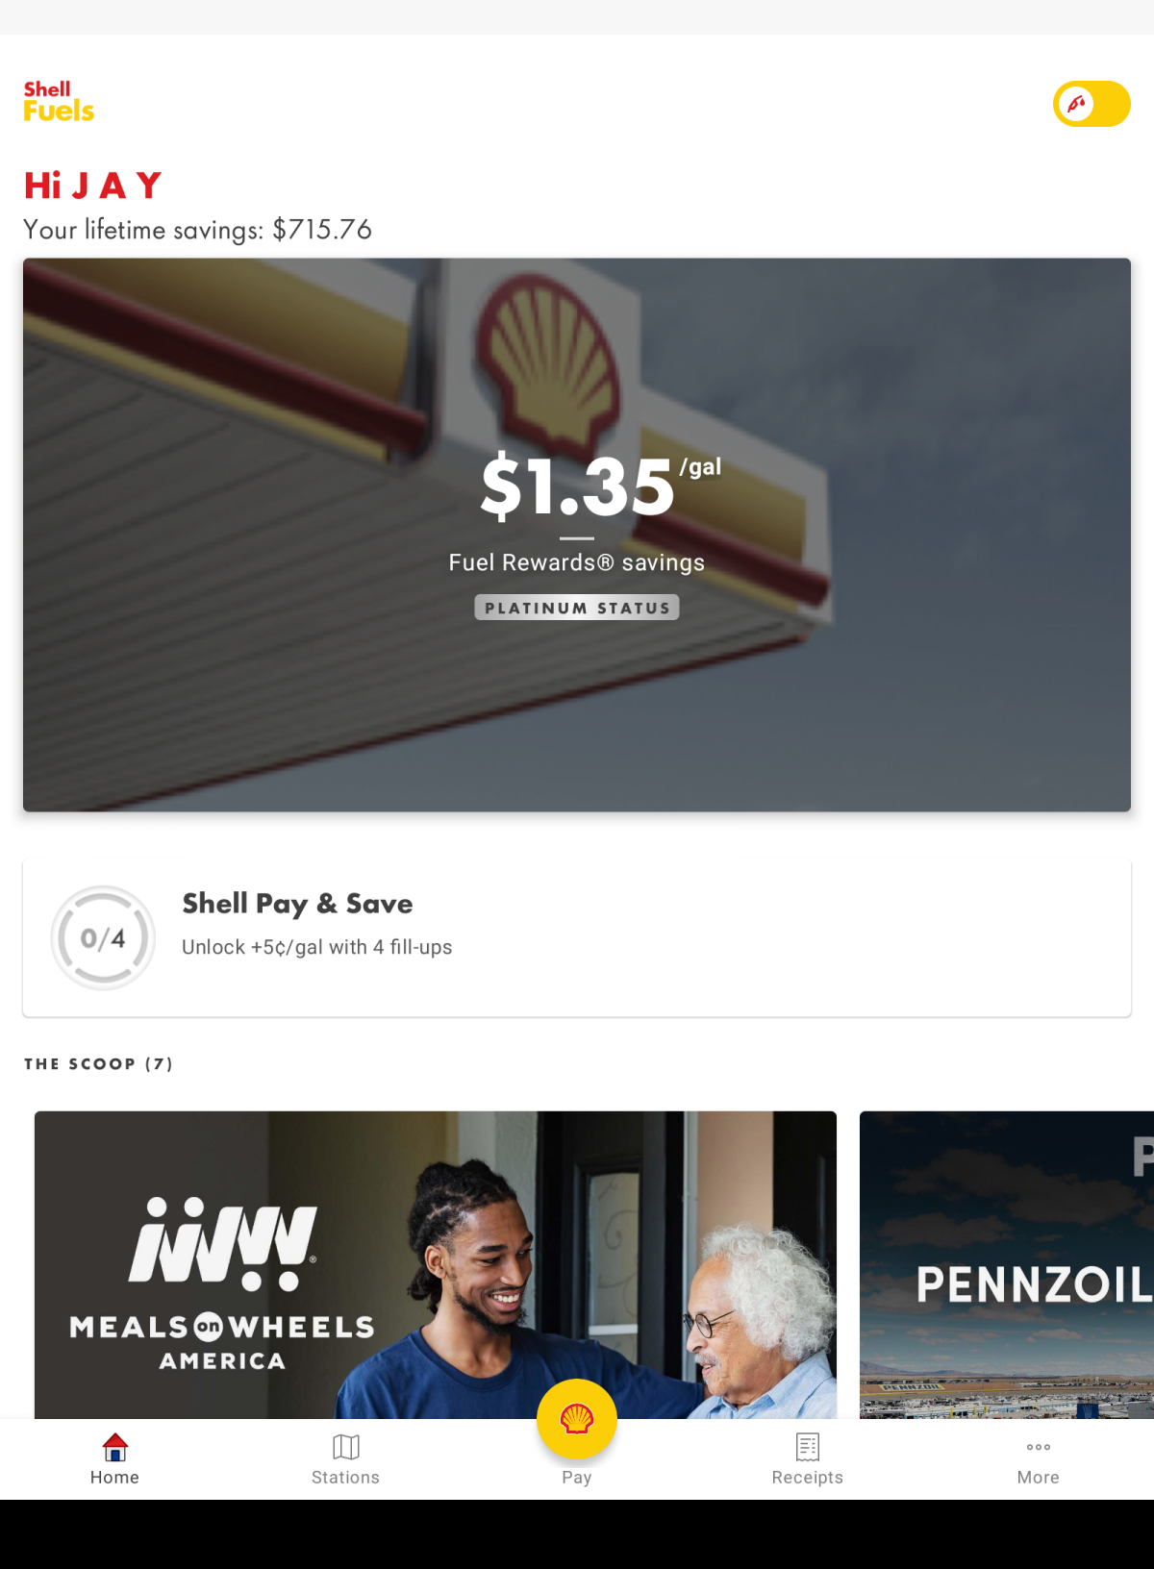Toggle the yellow fuel nozzle switch
Image resolution: width=1154 pixels, height=1569 pixels.
point(1091,104)
